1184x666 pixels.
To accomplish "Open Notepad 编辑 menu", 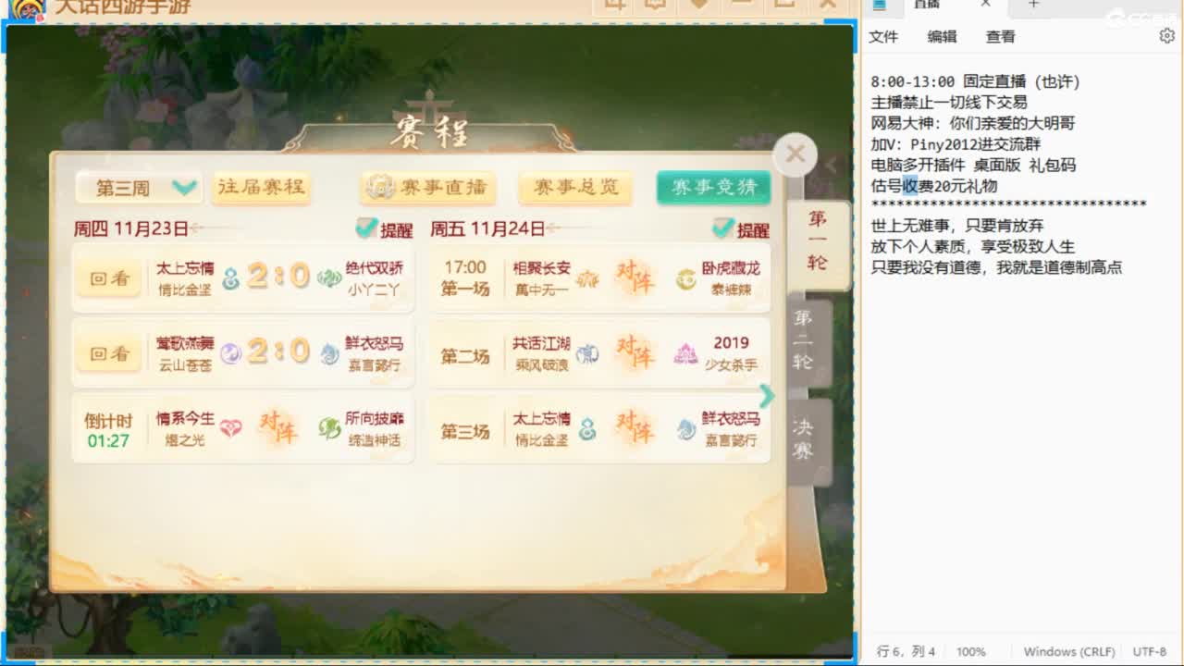I will pyautogui.click(x=943, y=37).
